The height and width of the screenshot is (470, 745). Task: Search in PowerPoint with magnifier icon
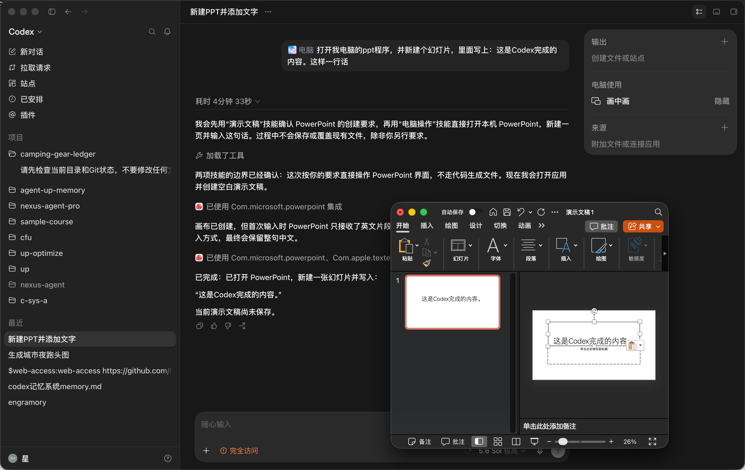coord(658,212)
